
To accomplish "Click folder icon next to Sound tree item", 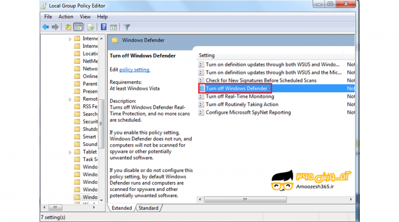I will pos(77,144).
